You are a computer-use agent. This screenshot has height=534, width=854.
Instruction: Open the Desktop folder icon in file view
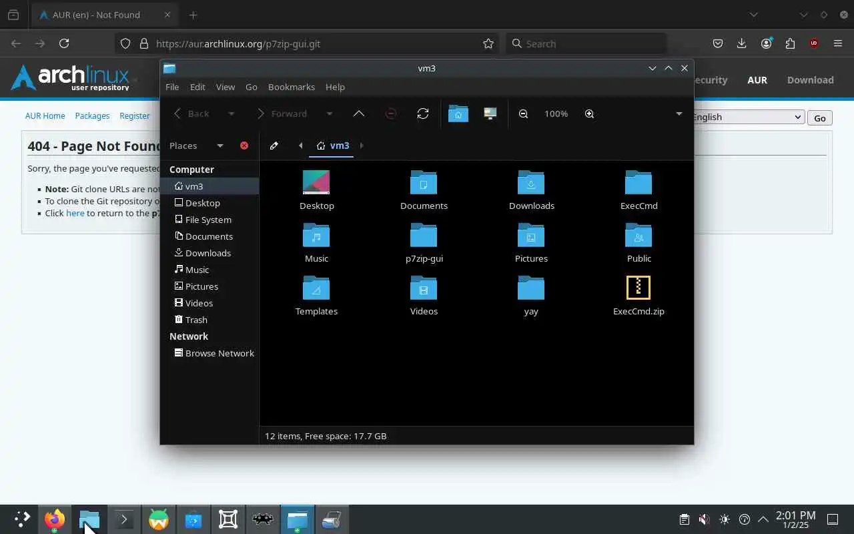pyautogui.click(x=316, y=182)
